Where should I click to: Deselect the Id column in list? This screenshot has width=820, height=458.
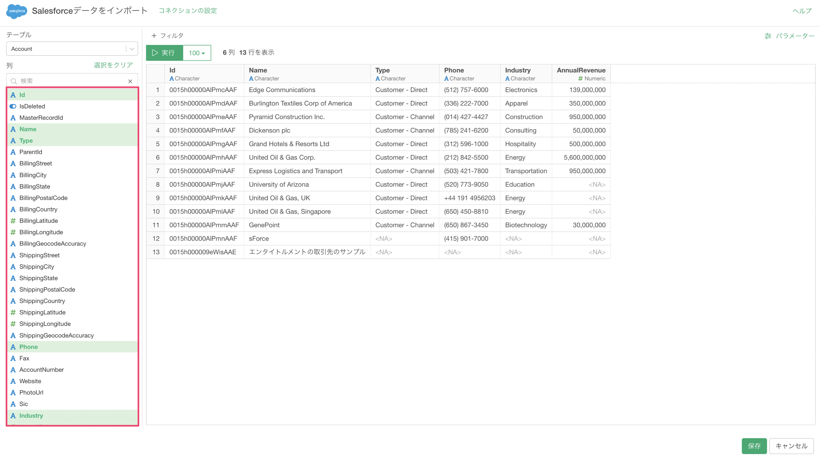tap(73, 95)
